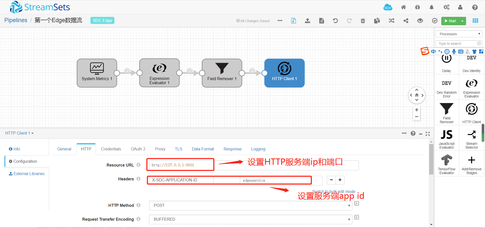This screenshot has width=485, height=228.
Task: Share the pipeline via the share icon
Action: [406, 21]
